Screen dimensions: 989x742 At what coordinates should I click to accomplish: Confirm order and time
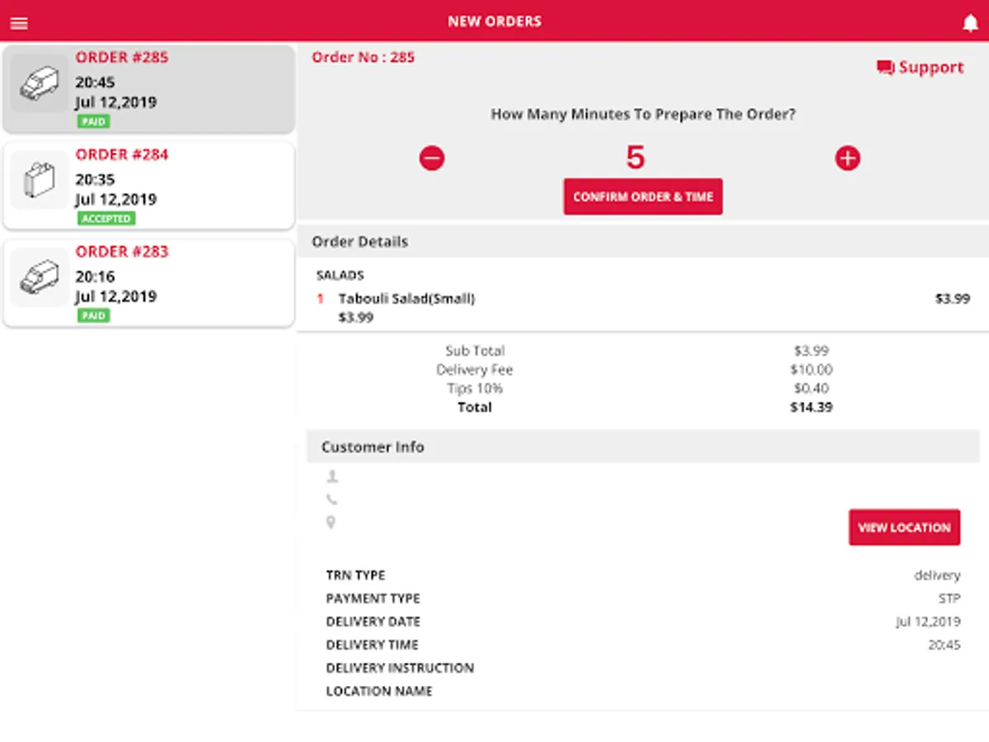pos(643,197)
